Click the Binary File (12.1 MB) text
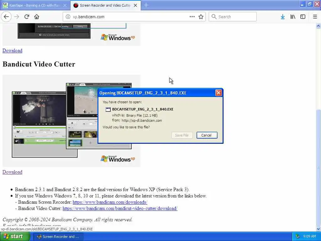This screenshot has height=241, width=321. click(142, 115)
